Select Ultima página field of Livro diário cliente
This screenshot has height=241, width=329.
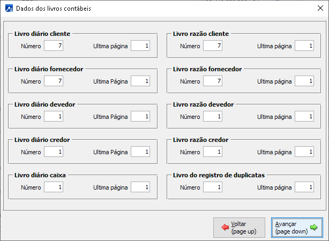140,46
